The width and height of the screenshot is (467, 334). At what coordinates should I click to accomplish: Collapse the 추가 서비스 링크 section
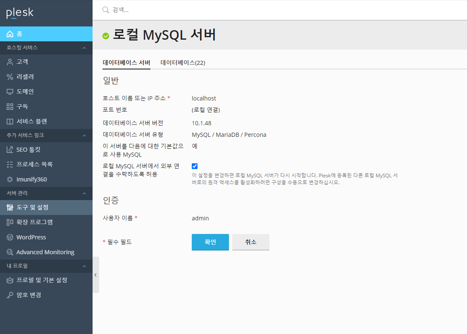(x=84, y=135)
